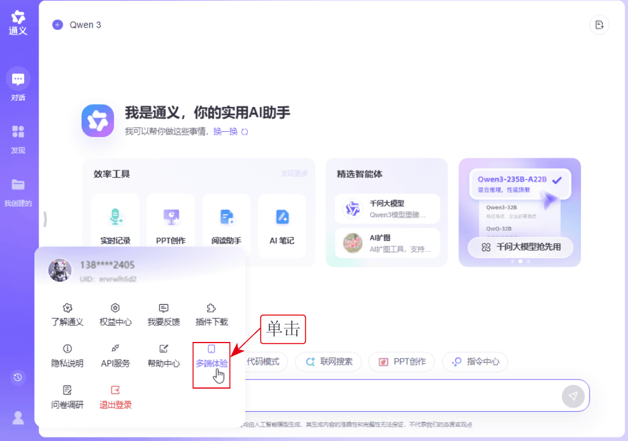Click the PPT创作 chip above the input
Screen dimensions: 628x441
[x=402, y=362]
